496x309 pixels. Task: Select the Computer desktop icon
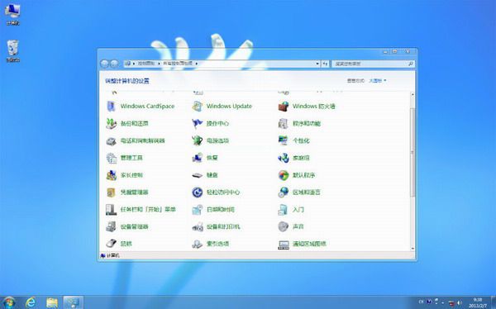tap(12, 14)
